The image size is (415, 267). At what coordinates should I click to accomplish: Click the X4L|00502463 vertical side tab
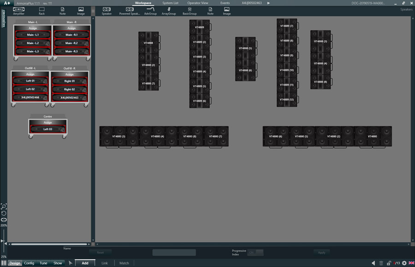click(4, 18)
